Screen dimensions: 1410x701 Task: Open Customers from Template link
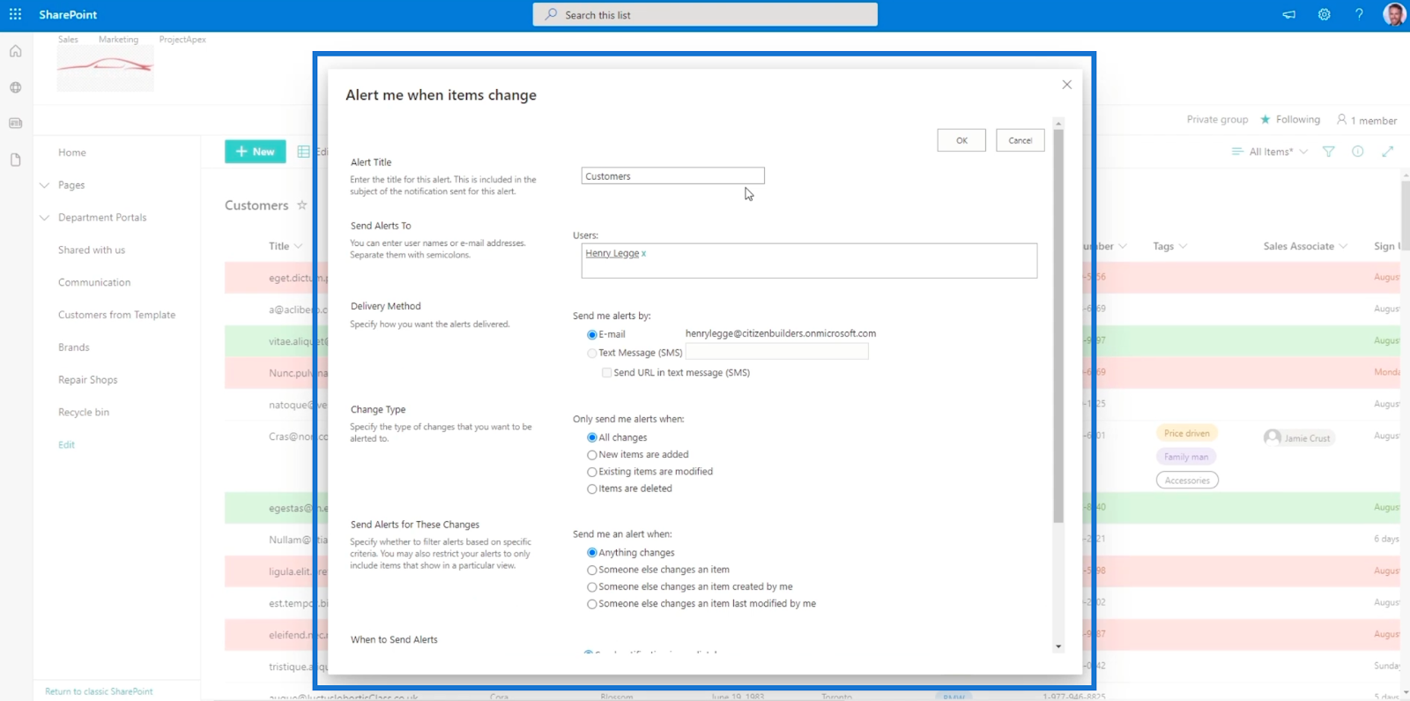(x=116, y=315)
